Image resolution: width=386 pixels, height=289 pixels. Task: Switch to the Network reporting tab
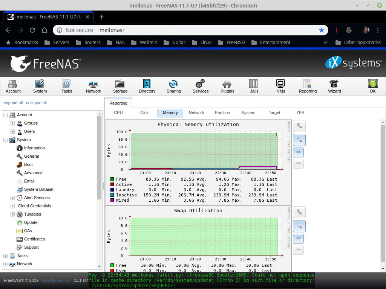pos(196,113)
